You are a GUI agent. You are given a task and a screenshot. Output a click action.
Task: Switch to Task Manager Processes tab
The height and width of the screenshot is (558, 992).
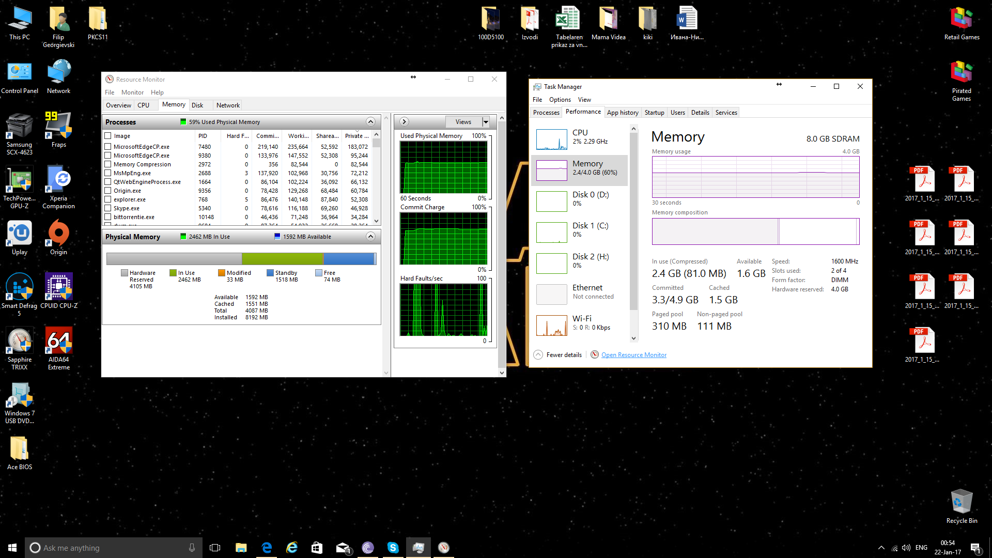pyautogui.click(x=546, y=113)
